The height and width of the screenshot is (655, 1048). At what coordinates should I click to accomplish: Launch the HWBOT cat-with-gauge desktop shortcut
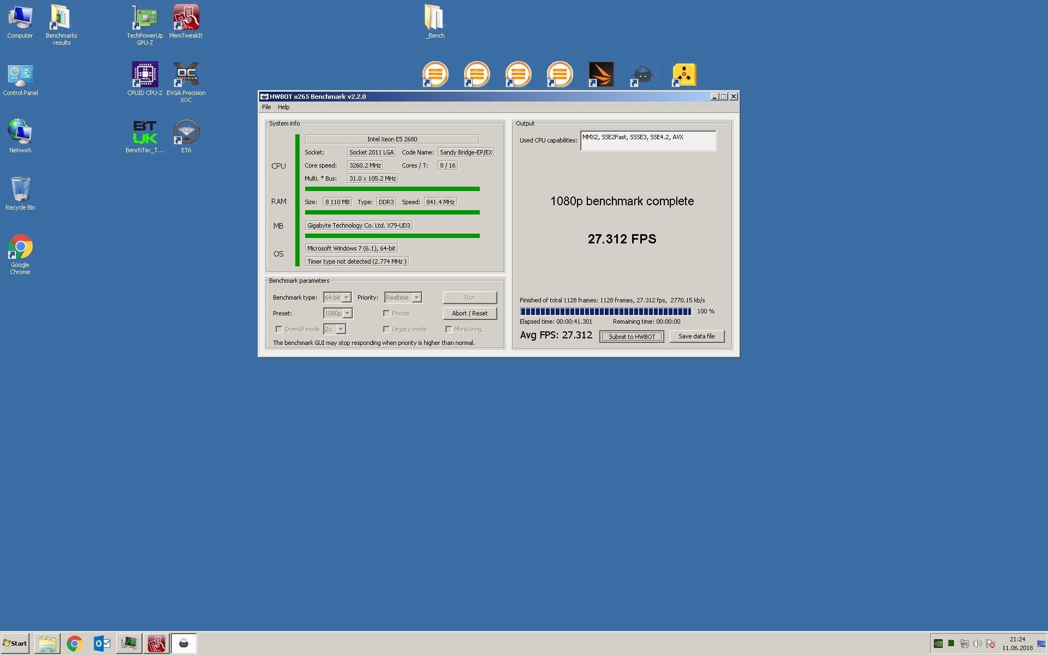coord(642,74)
